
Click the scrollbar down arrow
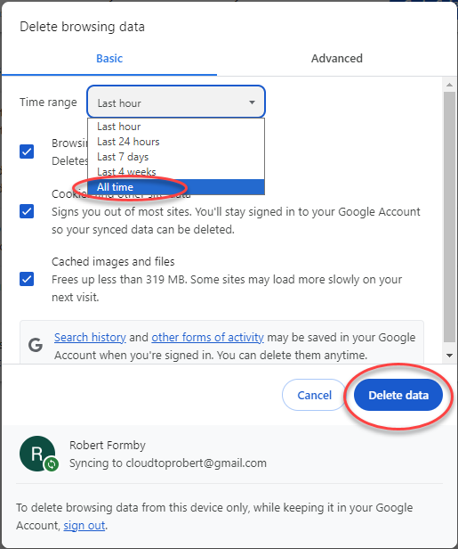pos(450,356)
